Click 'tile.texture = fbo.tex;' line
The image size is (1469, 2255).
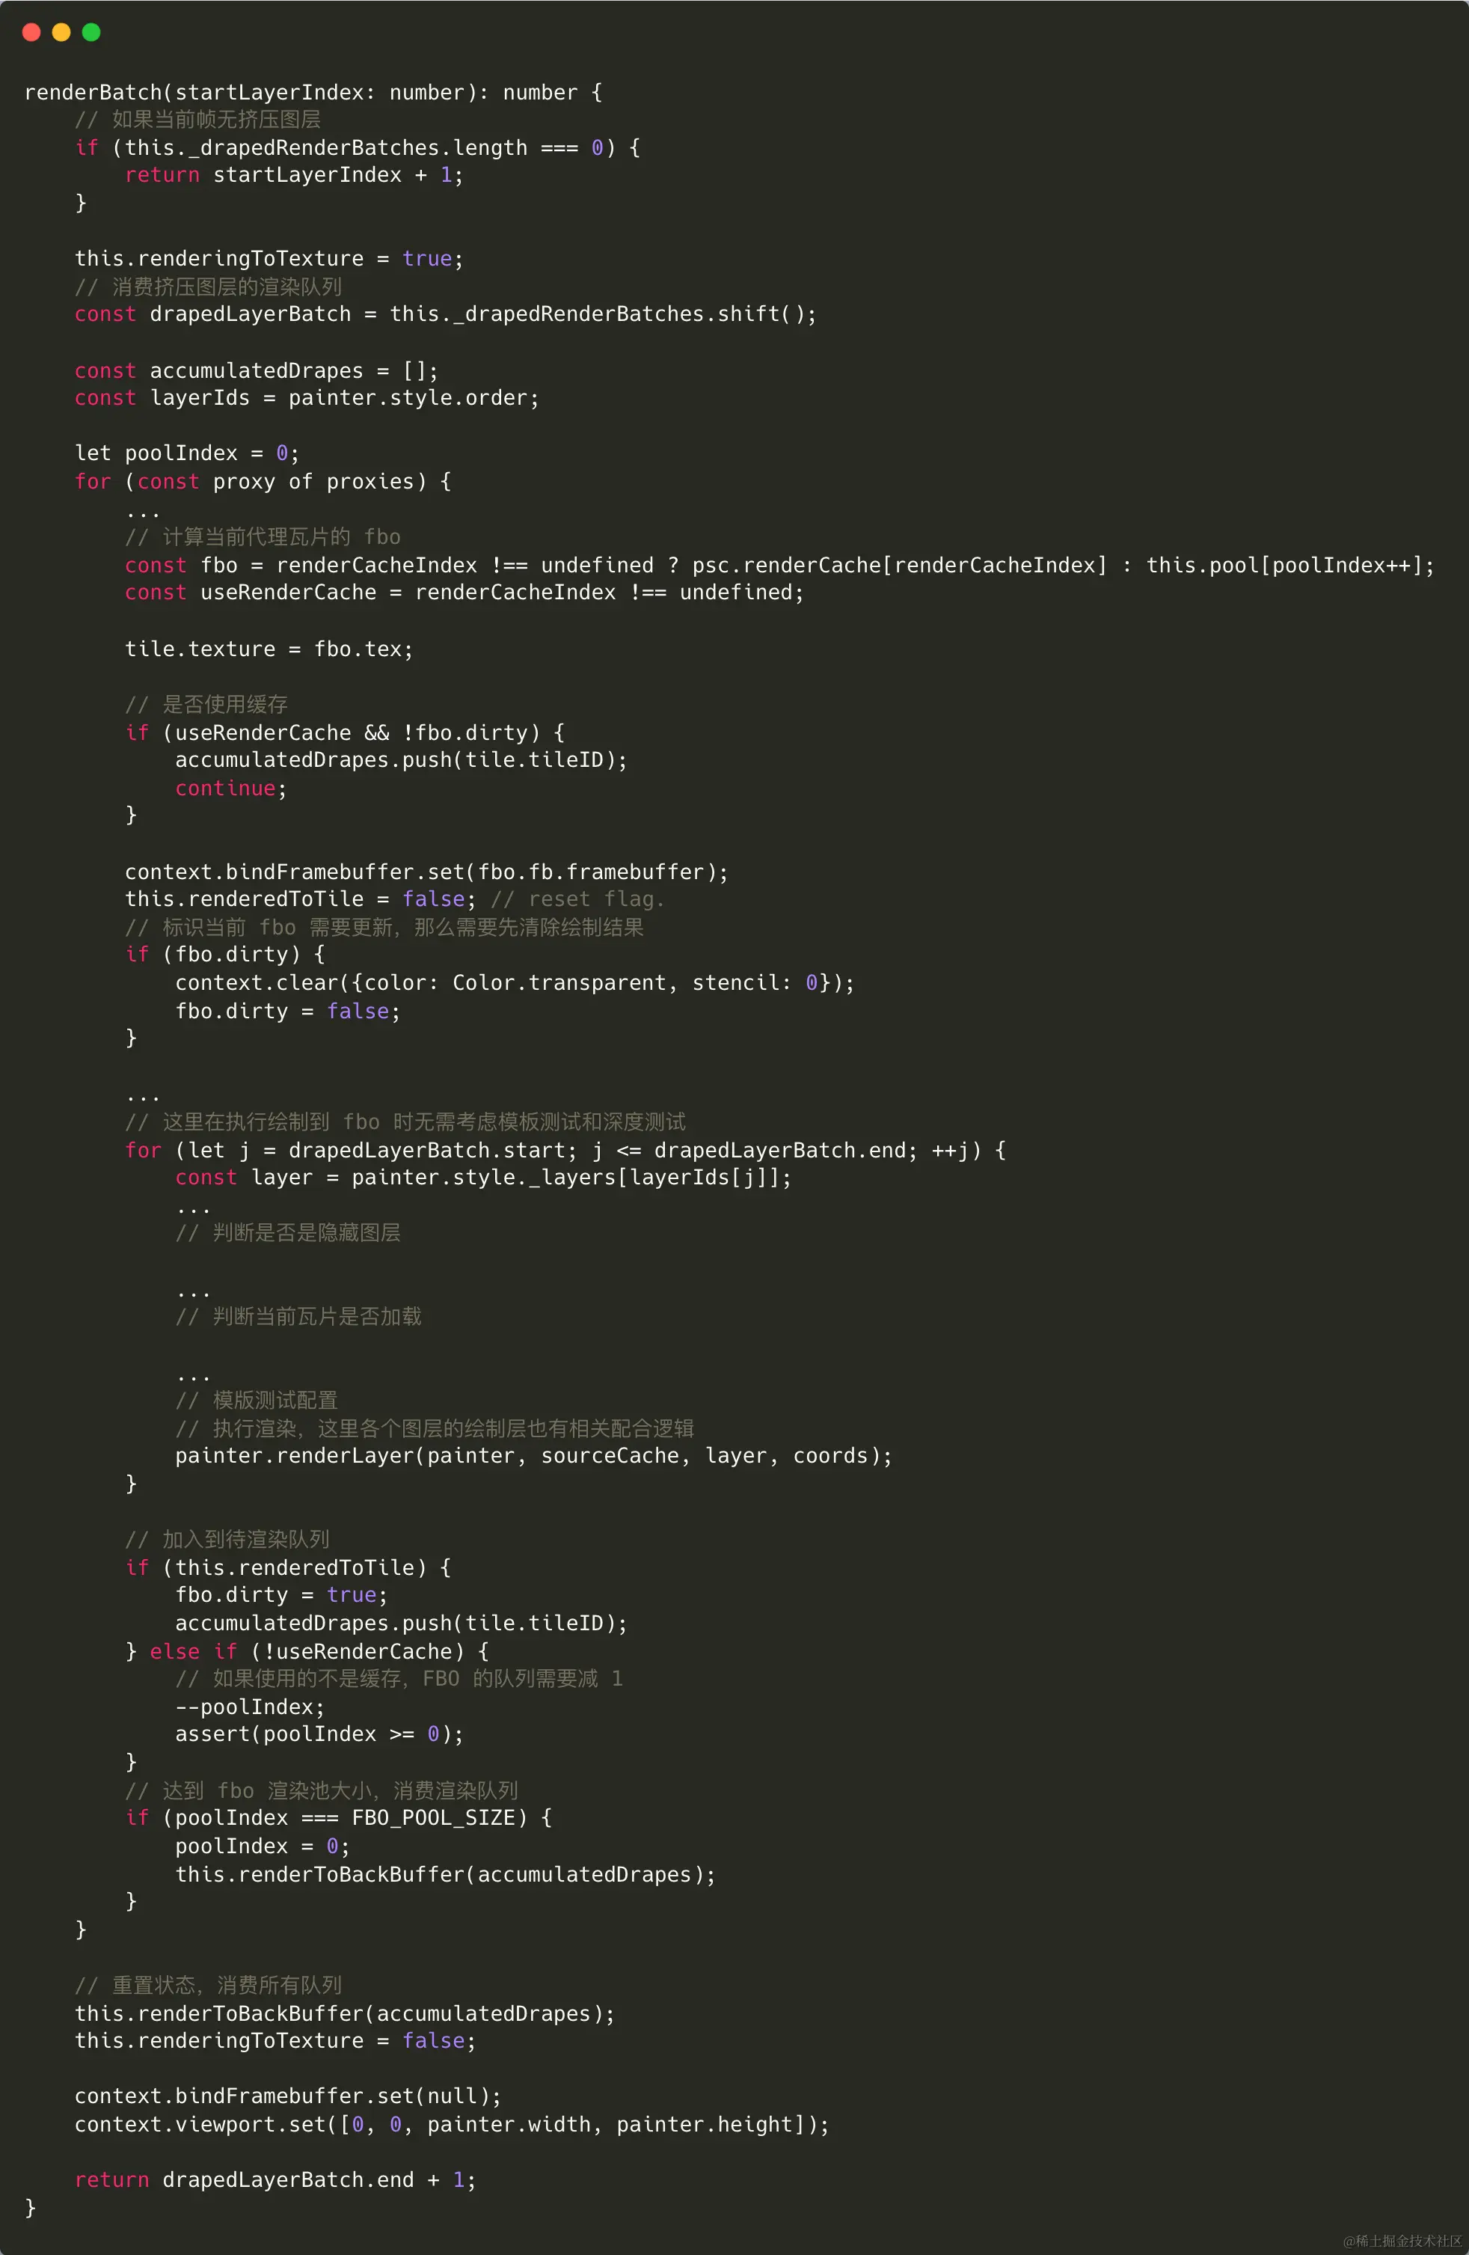[269, 649]
